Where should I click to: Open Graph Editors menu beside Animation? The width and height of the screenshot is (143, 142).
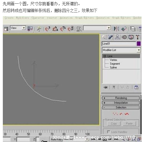[84, 18]
